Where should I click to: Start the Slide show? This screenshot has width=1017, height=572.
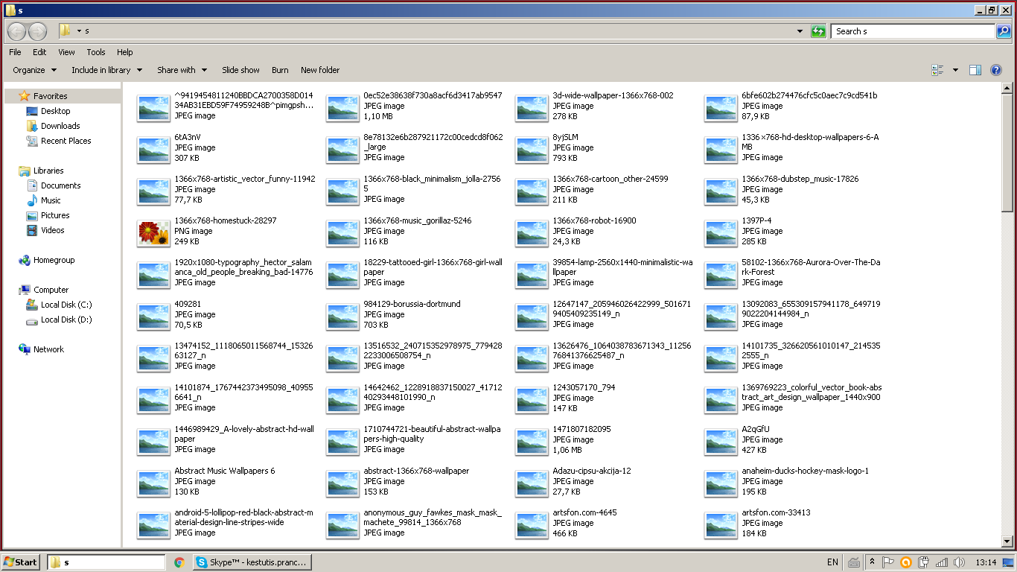click(240, 70)
